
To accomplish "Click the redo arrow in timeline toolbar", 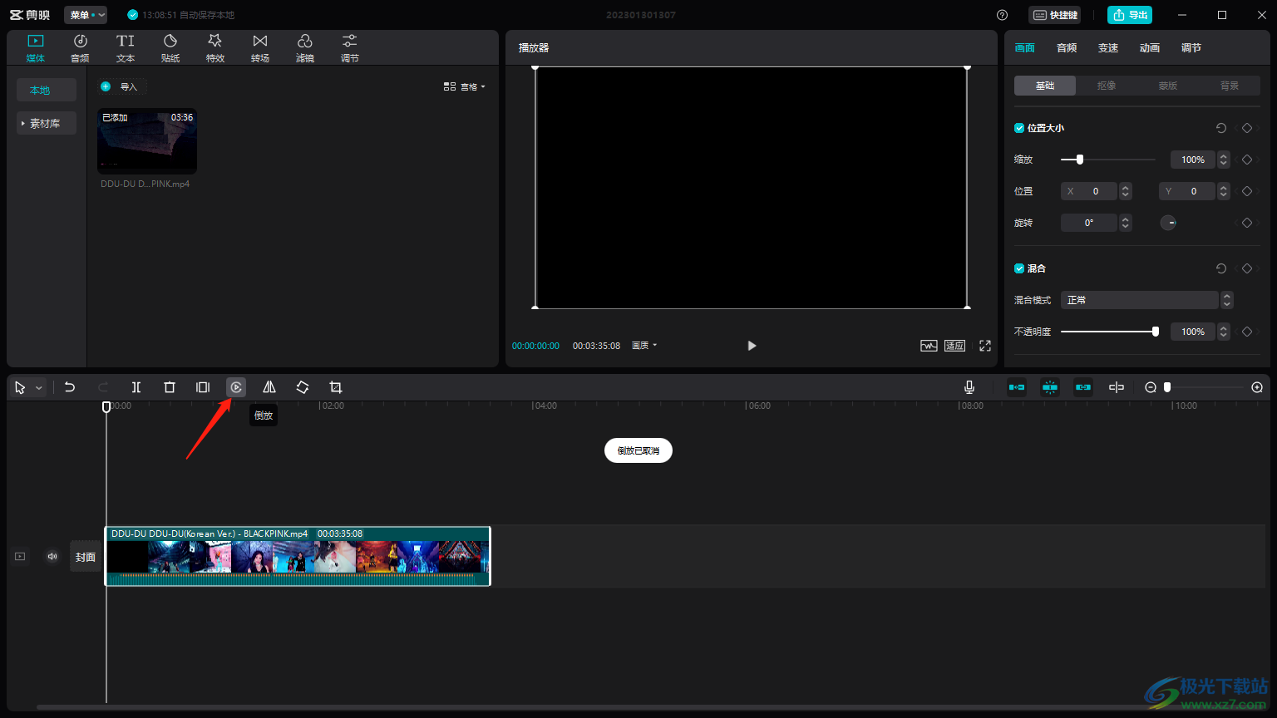I will pos(103,387).
